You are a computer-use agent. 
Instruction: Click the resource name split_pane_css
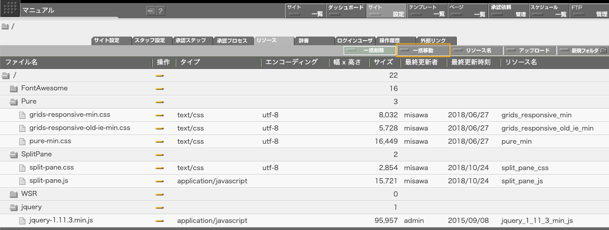[x=525, y=168]
